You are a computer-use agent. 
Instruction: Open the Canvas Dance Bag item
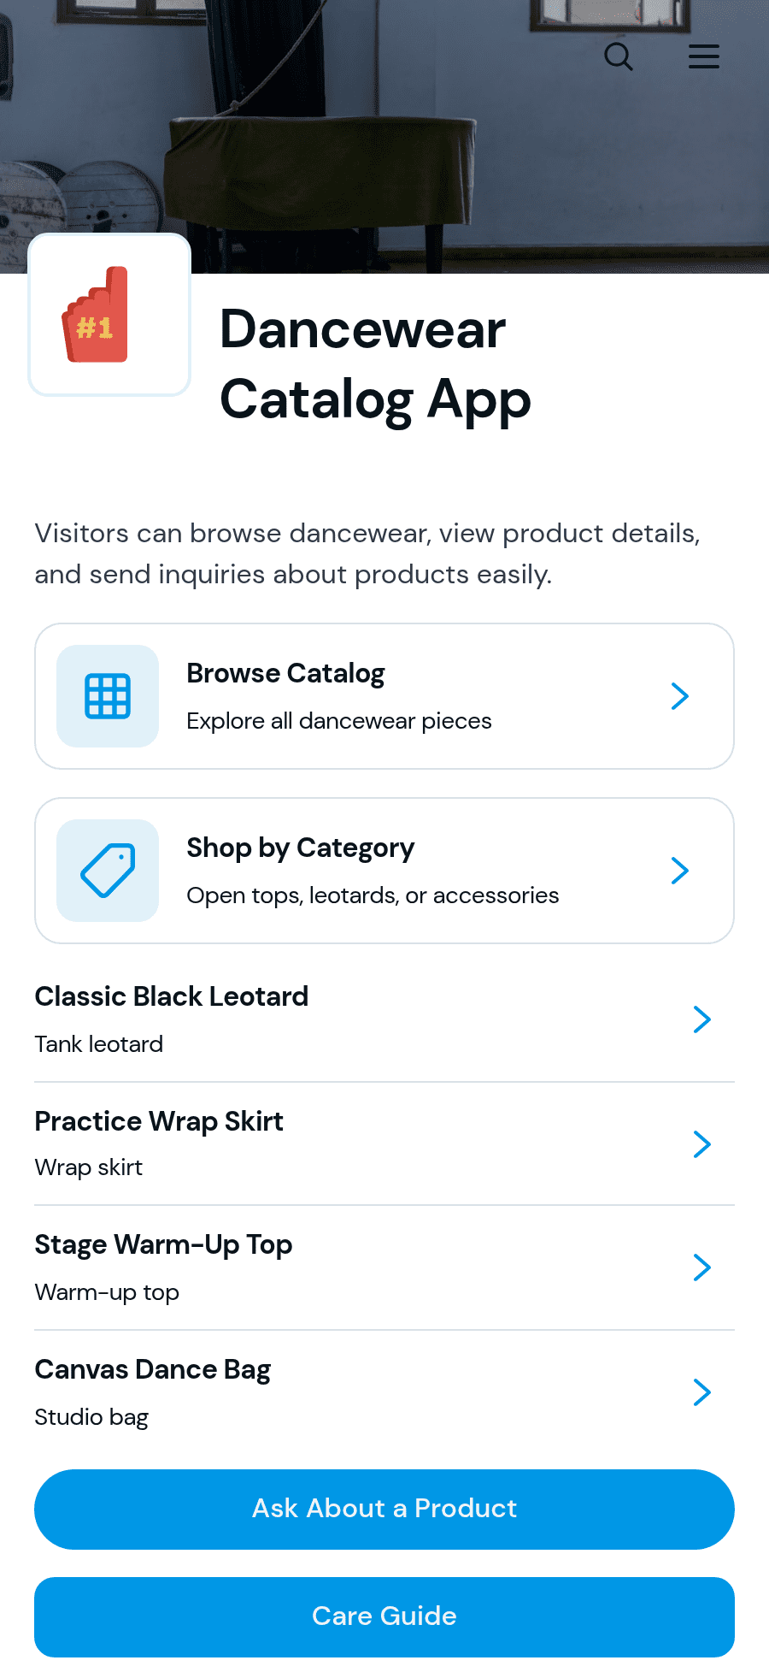click(x=384, y=1392)
